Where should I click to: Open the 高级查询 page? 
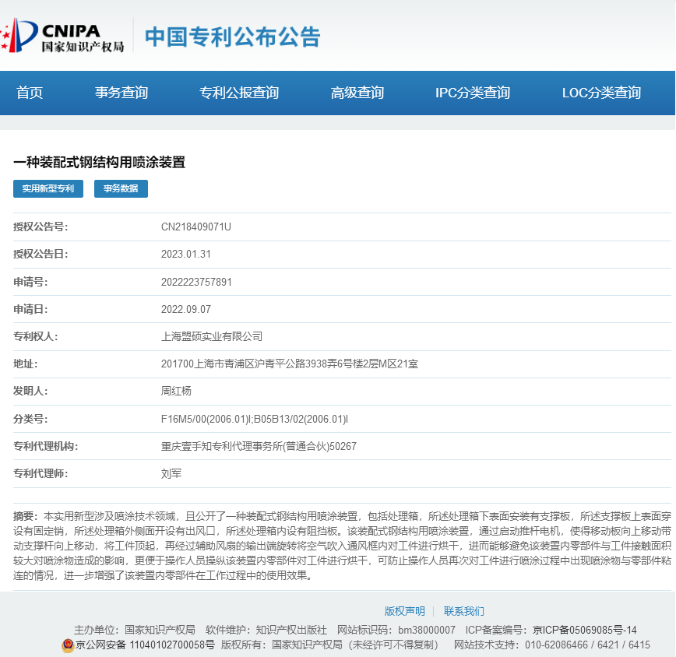pyautogui.click(x=357, y=93)
